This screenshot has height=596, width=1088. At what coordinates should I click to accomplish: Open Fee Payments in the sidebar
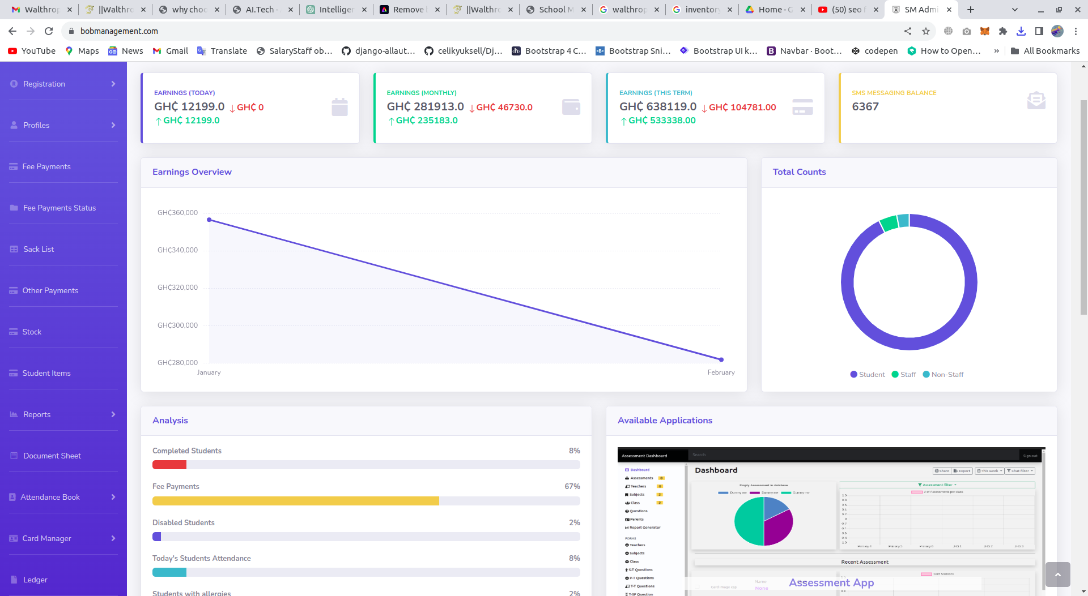pyautogui.click(x=46, y=166)
